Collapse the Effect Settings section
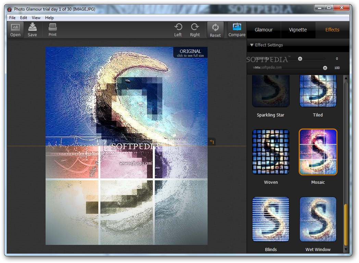 click(x=252, y=45)
